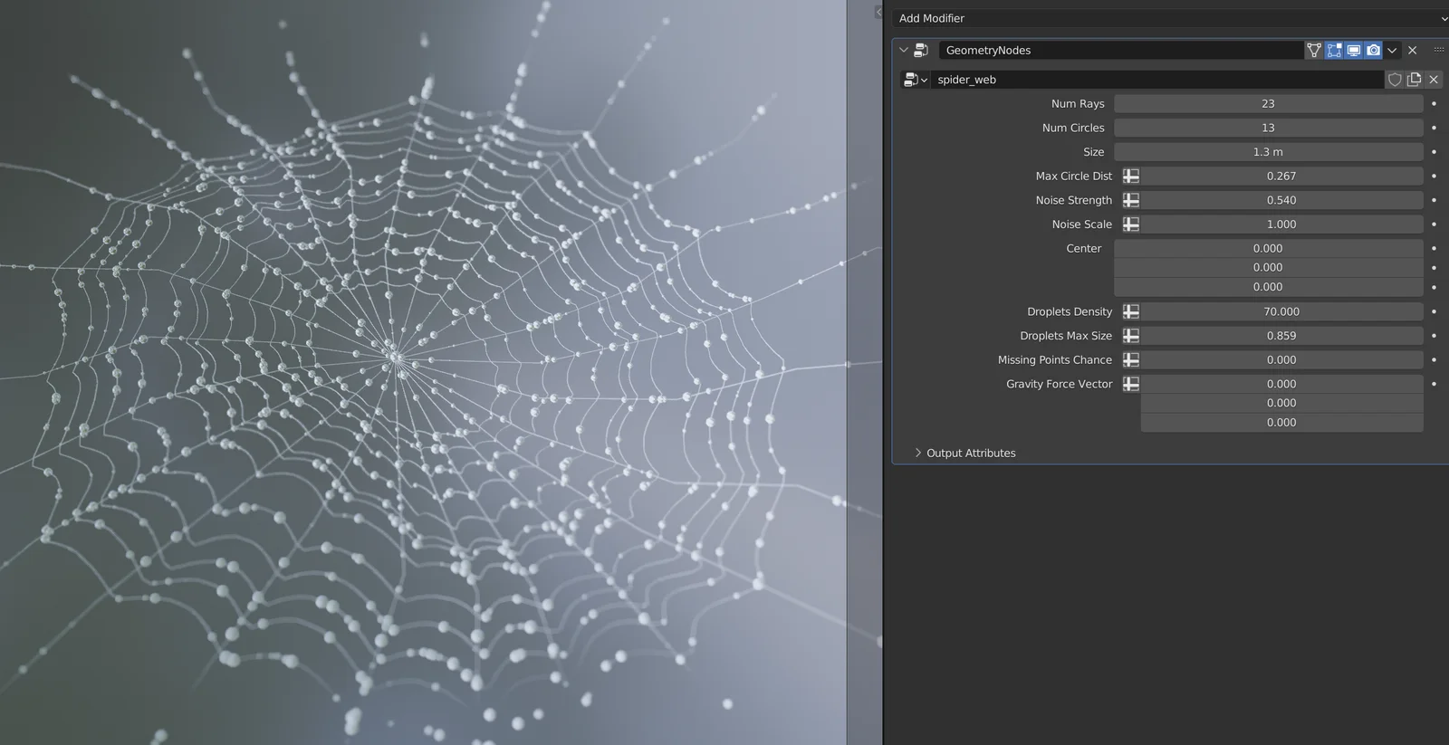
Task: Open the GeometryNodes modifier extras dropdown
Action: tap(1393, 51)
